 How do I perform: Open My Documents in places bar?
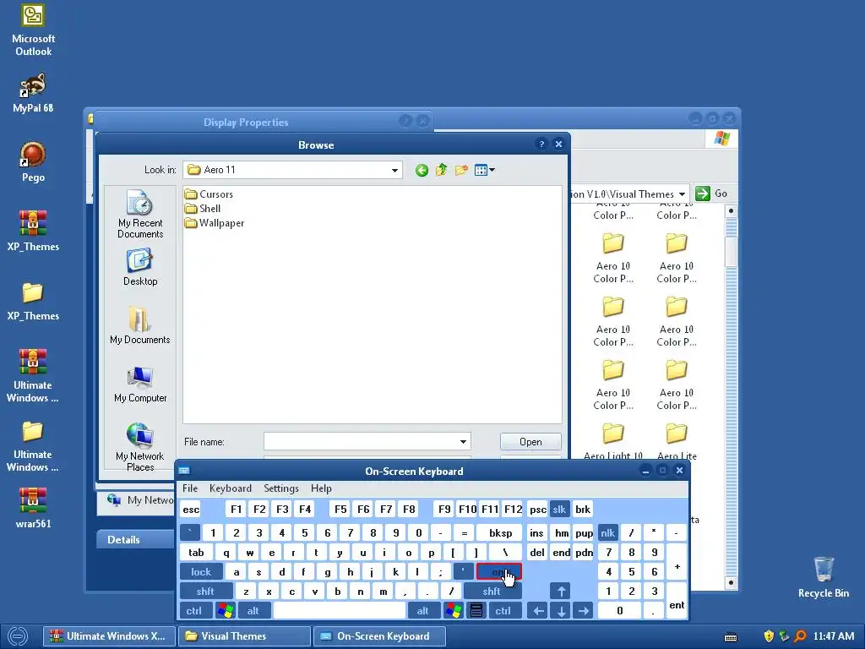[x=140, y=325]
